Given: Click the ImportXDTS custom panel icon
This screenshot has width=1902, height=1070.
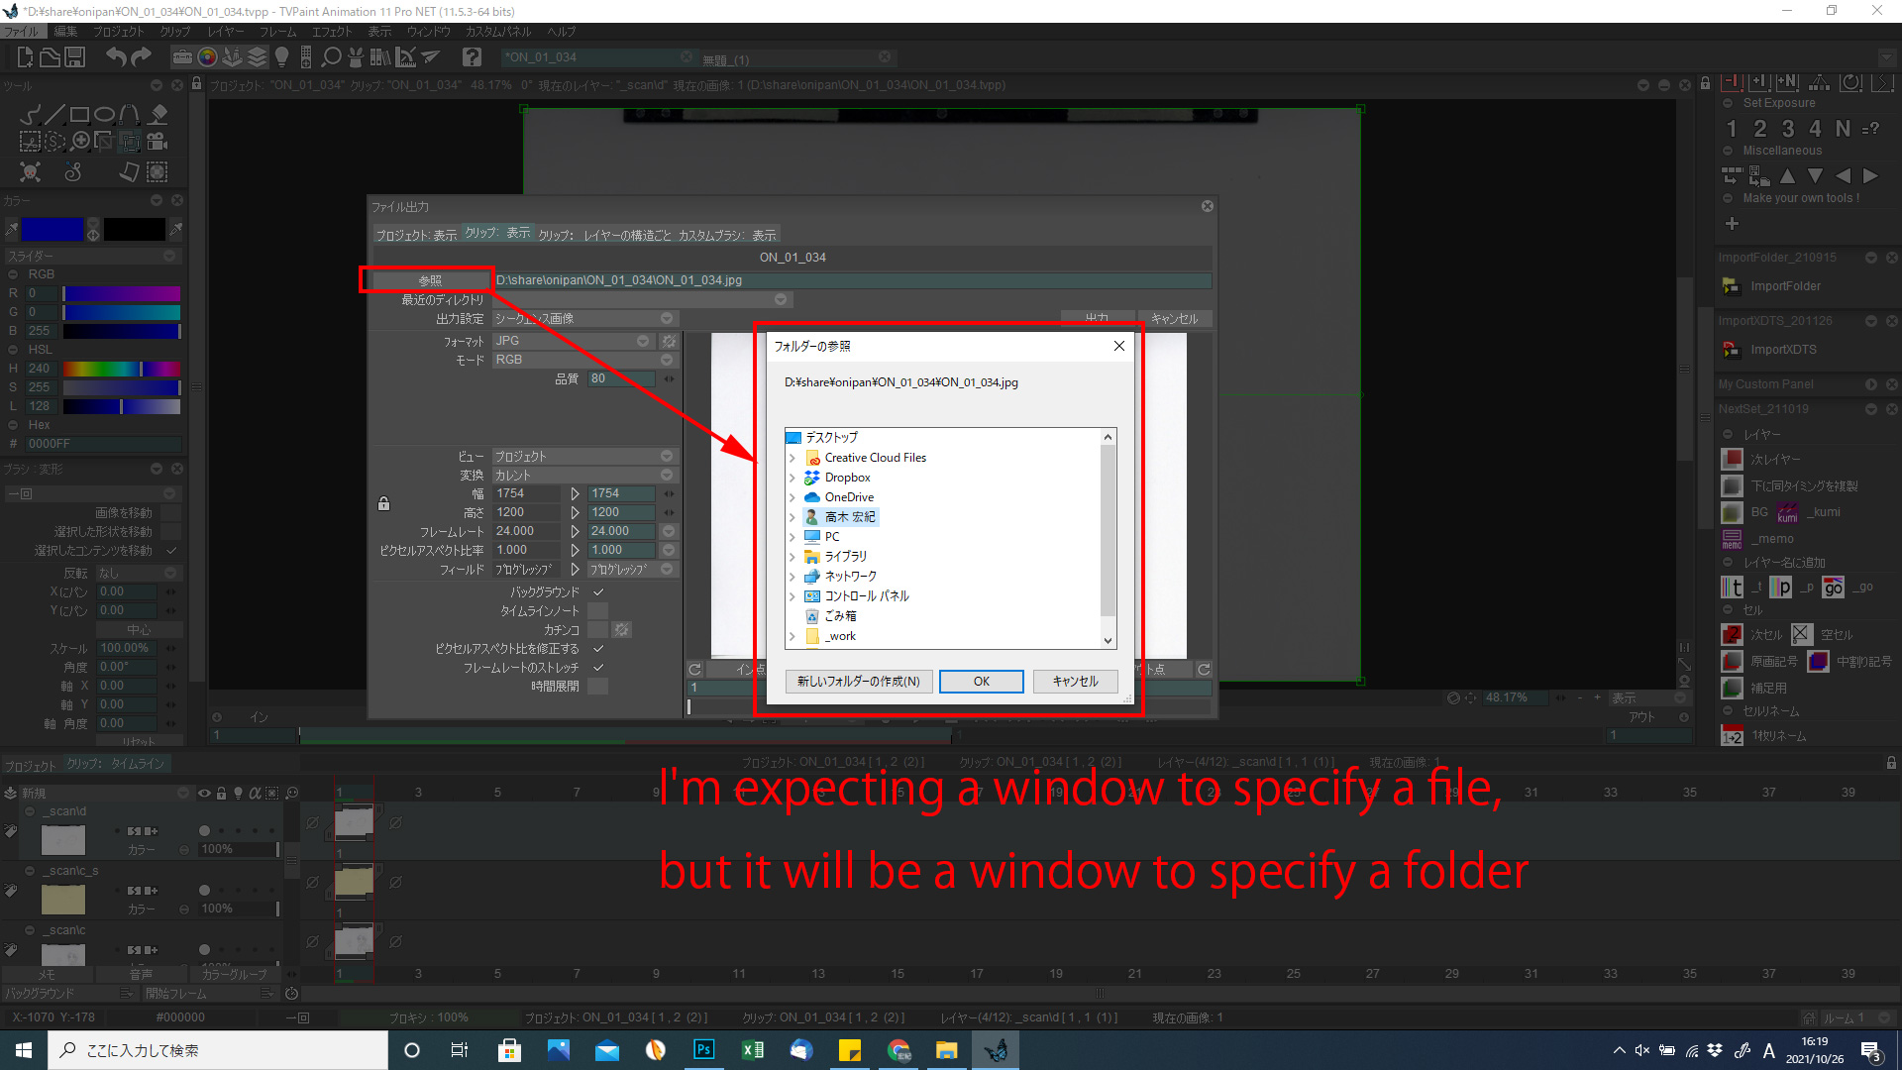Looking at the screenshot, I should click(1731, 350).
